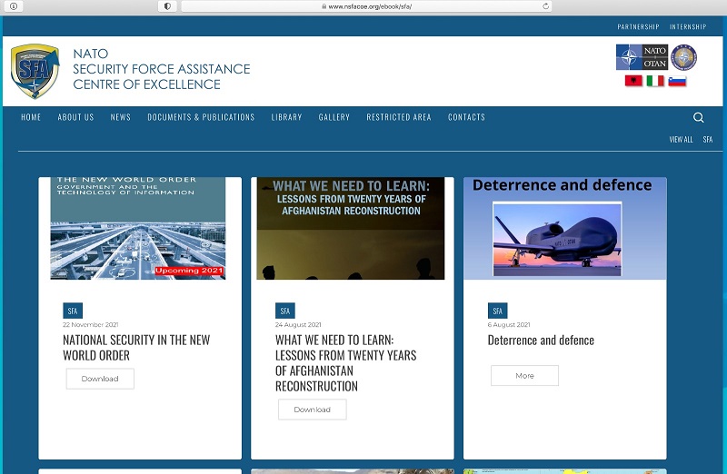The width and height of the screenshot is (727, 474).
Task: Download the Afghanistan Reconstruction lessons ebook
Action: click(x=312, y=410)
